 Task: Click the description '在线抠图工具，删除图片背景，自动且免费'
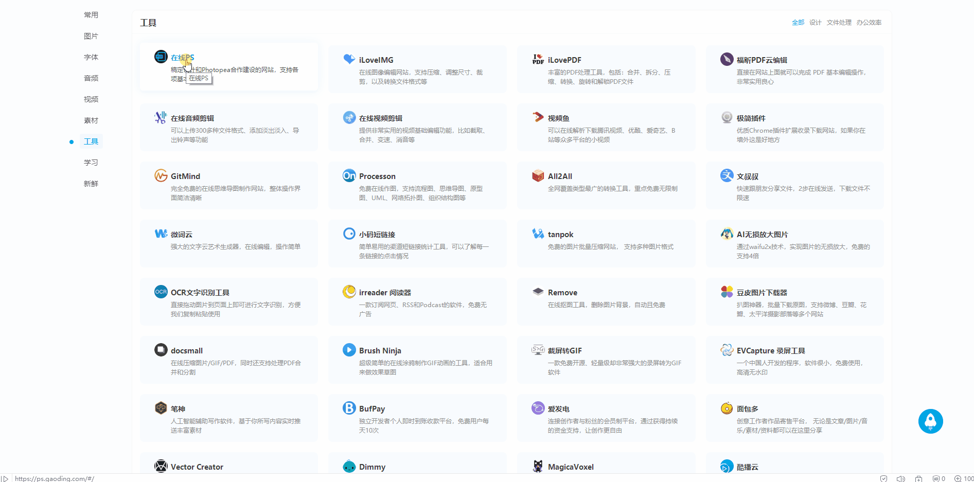coord(607,305)
